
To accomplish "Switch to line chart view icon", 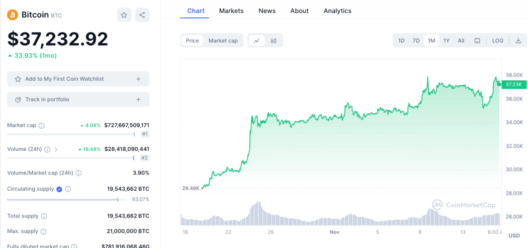I will [257, 41].
